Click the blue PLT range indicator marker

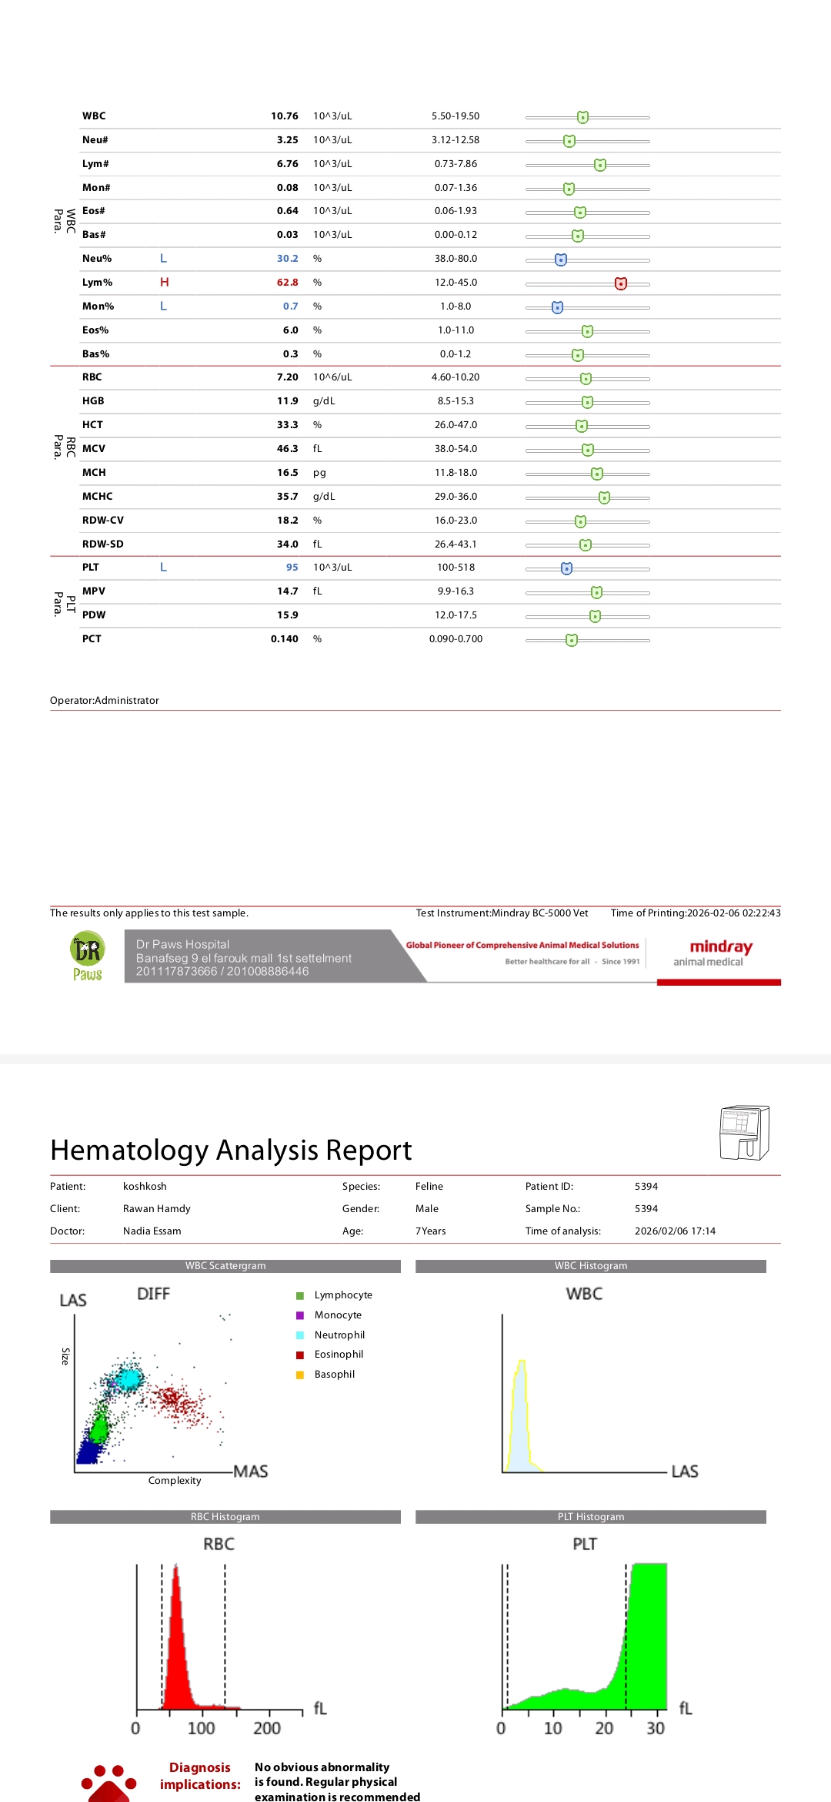coord(566,568)
